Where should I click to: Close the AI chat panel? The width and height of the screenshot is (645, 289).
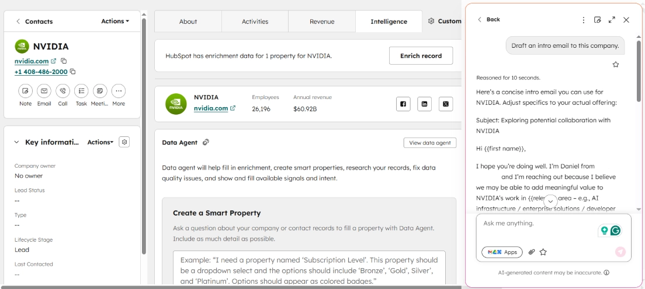click(626, 20)
